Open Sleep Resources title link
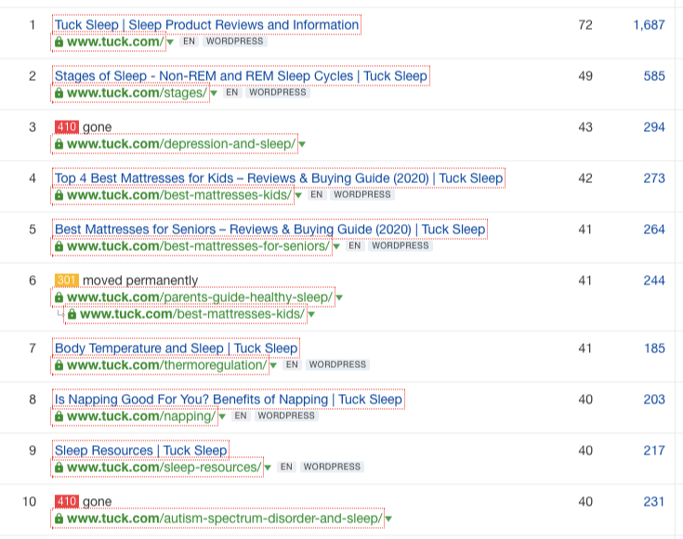This screenshot has height=539, width=683. [x=140, y=450]
